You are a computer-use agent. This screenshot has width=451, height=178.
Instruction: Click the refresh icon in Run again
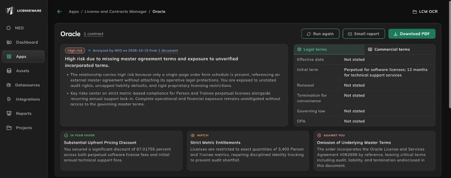309,34
